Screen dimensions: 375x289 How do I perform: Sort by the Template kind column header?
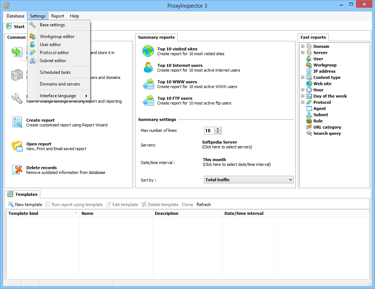pyautogui.click(x=43, y=213)
